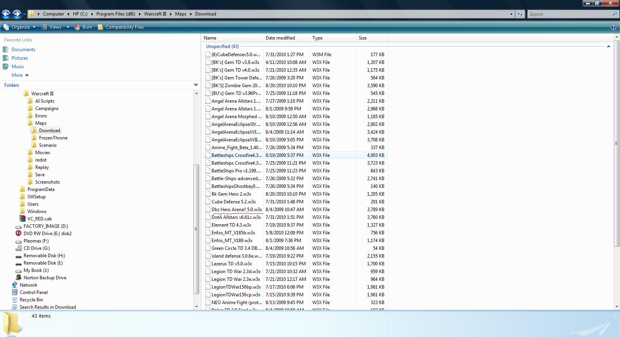
Task: Sort files by Type column header
Action: (333, 38)
